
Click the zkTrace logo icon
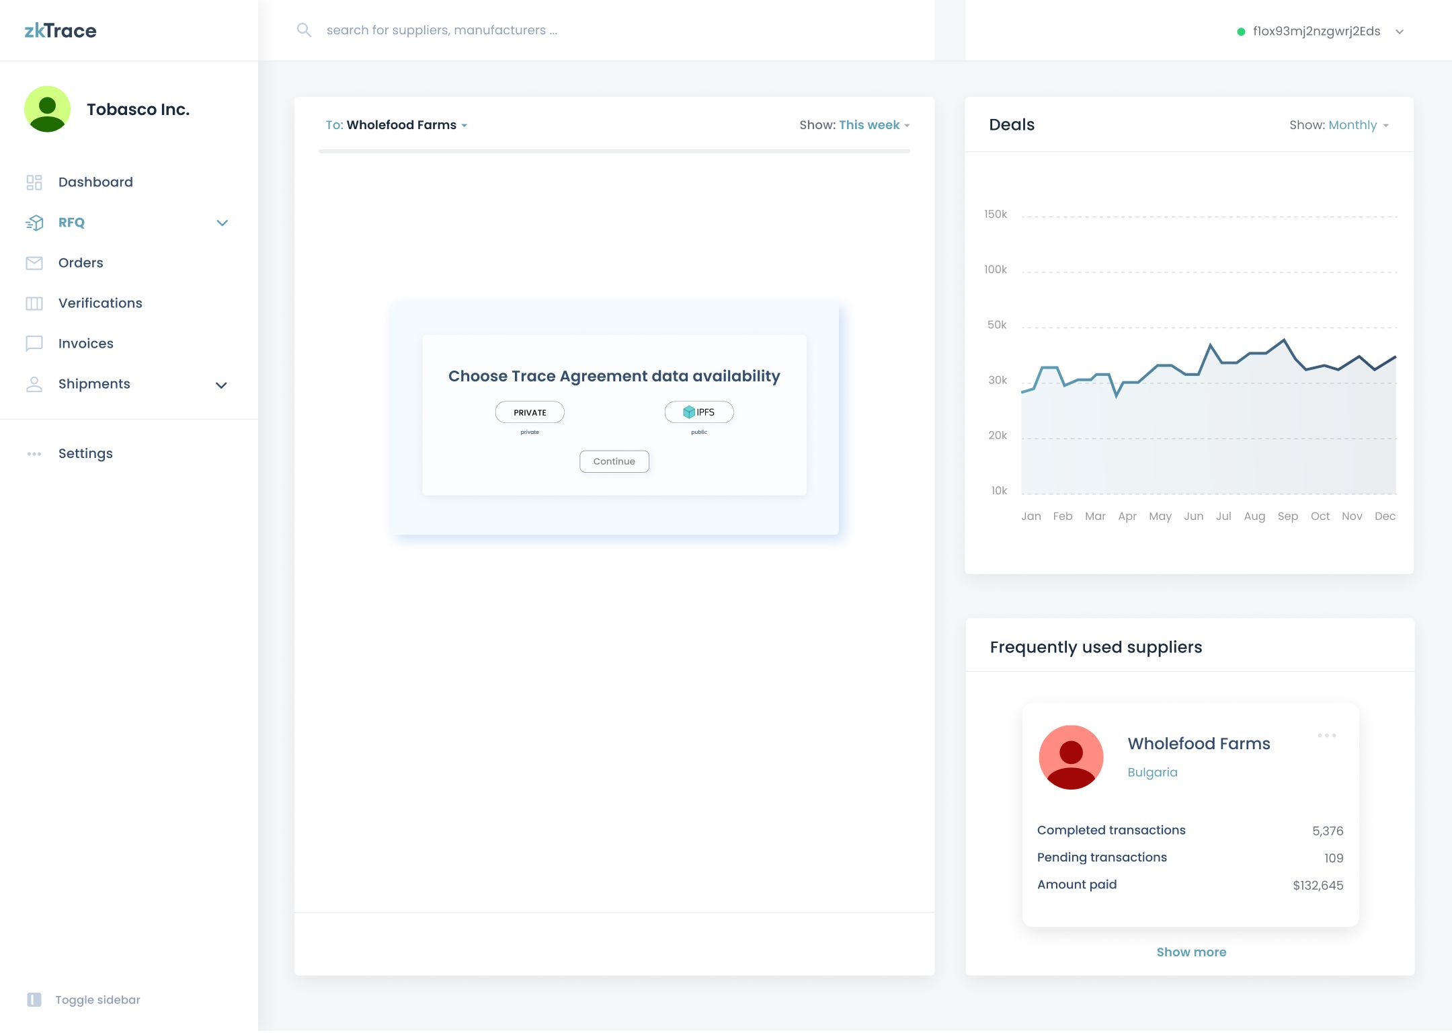coord(59,29)
